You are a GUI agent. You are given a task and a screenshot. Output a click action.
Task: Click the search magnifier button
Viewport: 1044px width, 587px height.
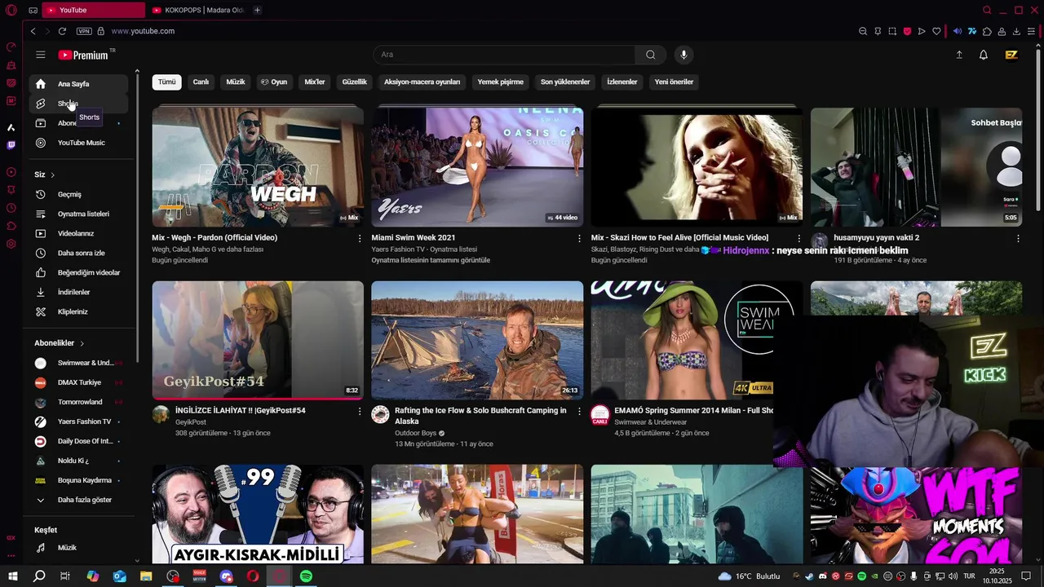[x=650, y=55]
